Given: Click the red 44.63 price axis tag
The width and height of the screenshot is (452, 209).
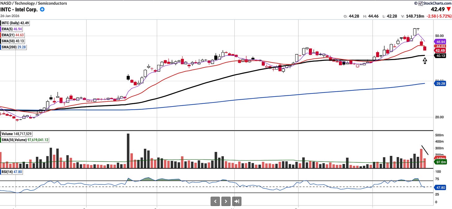Looking at the screenshot, I should [440, 46].
